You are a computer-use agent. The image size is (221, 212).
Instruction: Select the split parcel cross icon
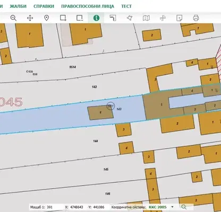tap(163, 18)
